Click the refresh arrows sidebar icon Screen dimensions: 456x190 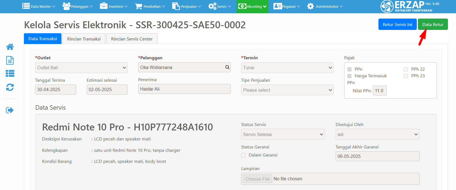[x=10, y=87]
